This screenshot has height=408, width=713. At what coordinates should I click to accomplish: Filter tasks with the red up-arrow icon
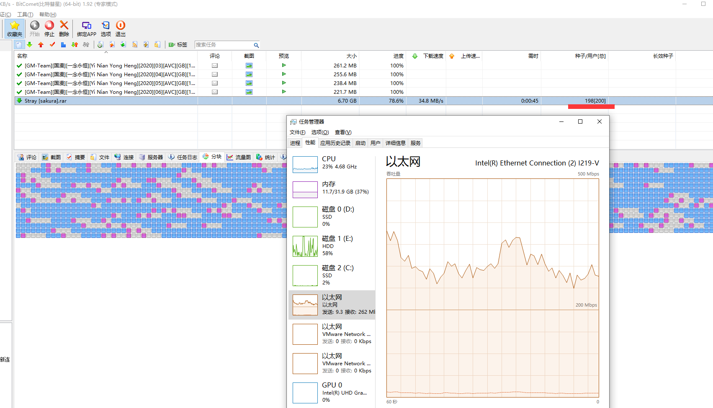pyautogui.click(x=41, y=45)
